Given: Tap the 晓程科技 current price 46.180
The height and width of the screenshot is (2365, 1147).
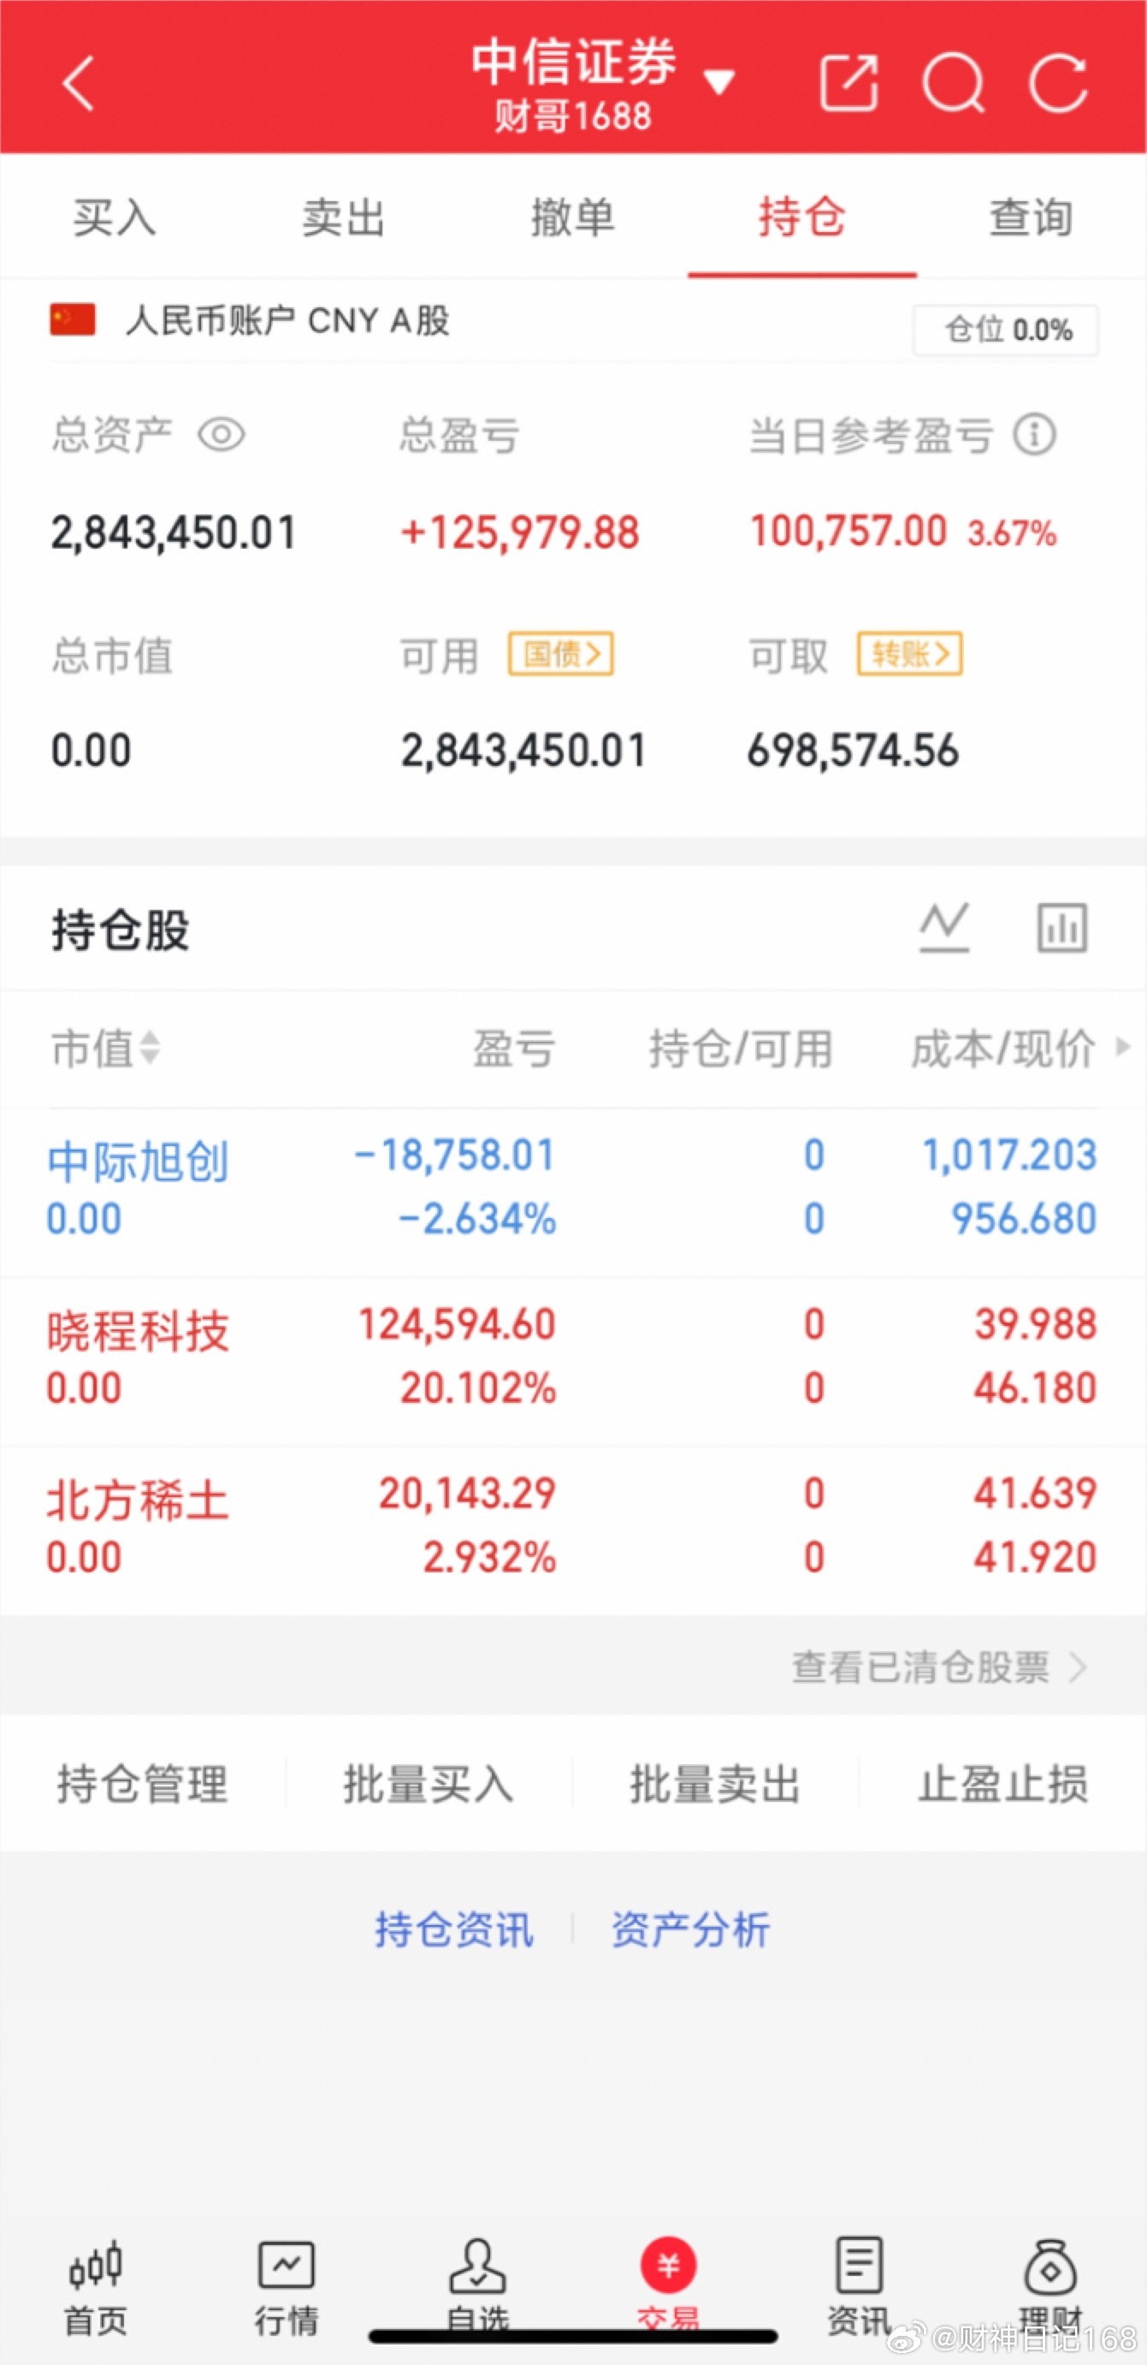Looking at the screenshot, I should [1035, 1388].
